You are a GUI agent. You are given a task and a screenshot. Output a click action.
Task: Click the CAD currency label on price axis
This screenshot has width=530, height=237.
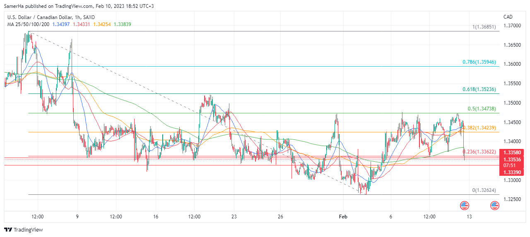(x=508, y=17)
